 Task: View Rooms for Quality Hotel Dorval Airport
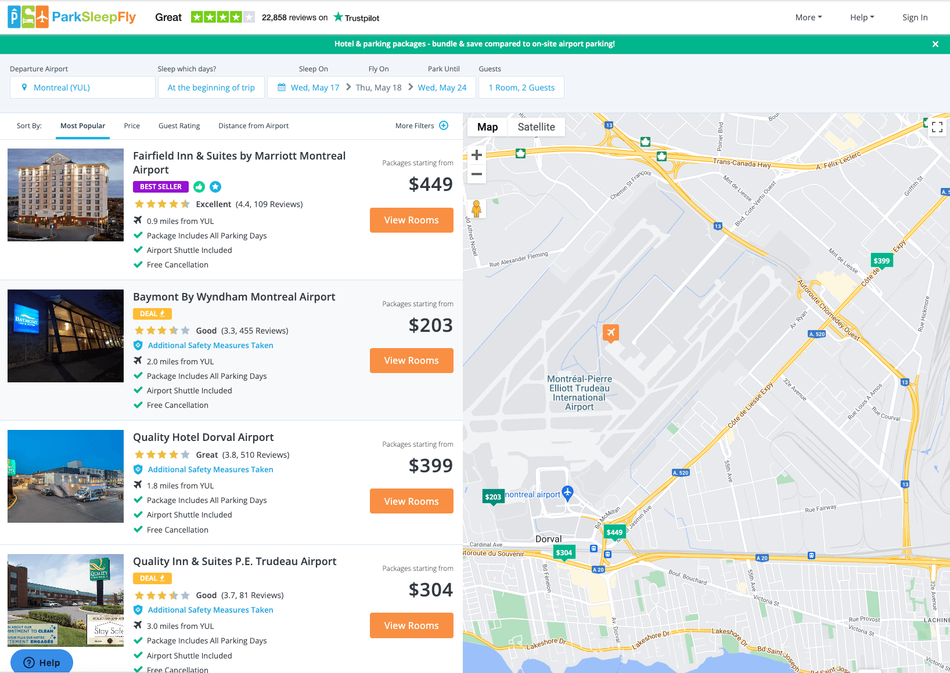[411, 501]
